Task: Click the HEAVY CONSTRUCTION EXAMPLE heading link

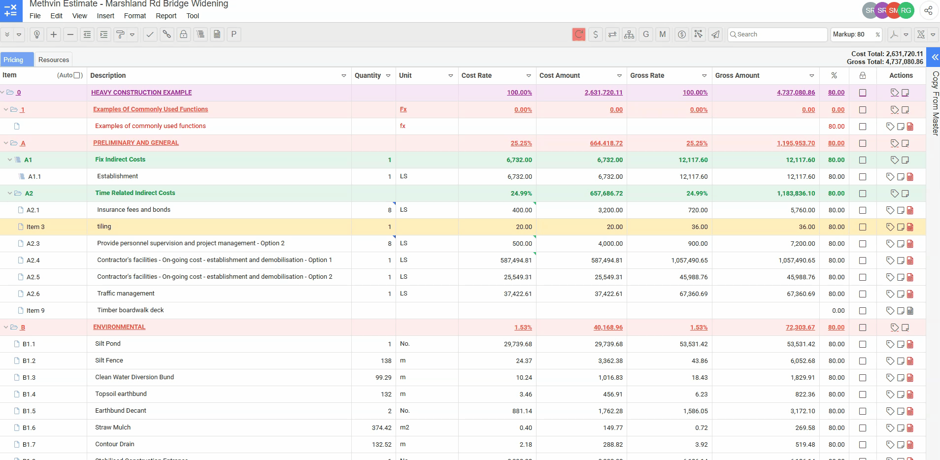Action: click(x=141, y=93)
